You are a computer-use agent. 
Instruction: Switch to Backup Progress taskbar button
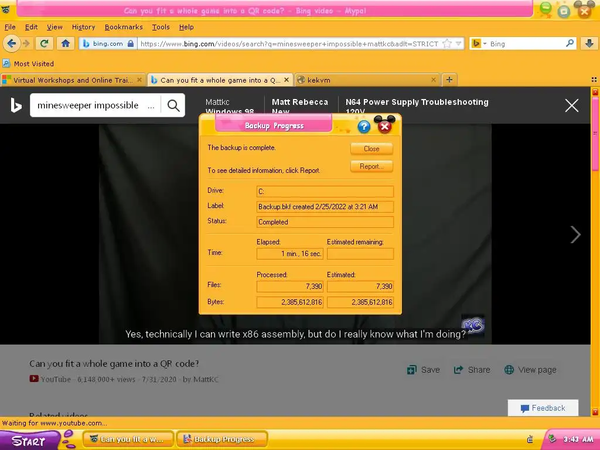click(222, 439)
